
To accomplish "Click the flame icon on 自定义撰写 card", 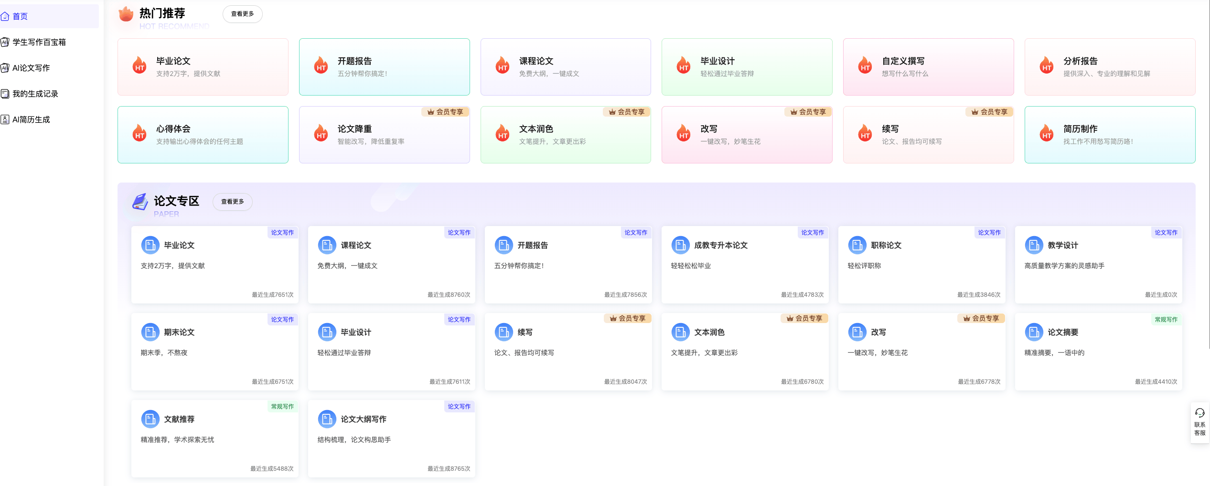I will pyautogui.click(x=865, y=65).
